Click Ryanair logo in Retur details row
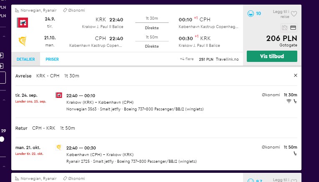The width and height of the screenshot is (319, 182). coord(59,147)
